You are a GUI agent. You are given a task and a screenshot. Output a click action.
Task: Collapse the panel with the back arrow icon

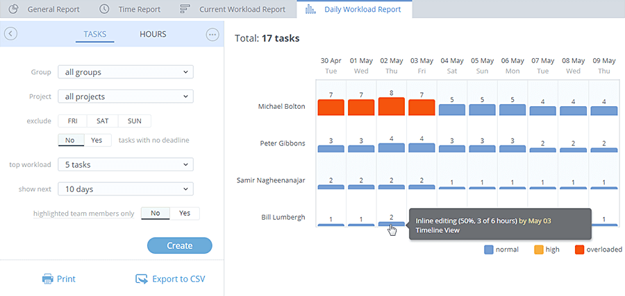coord(10,34)
